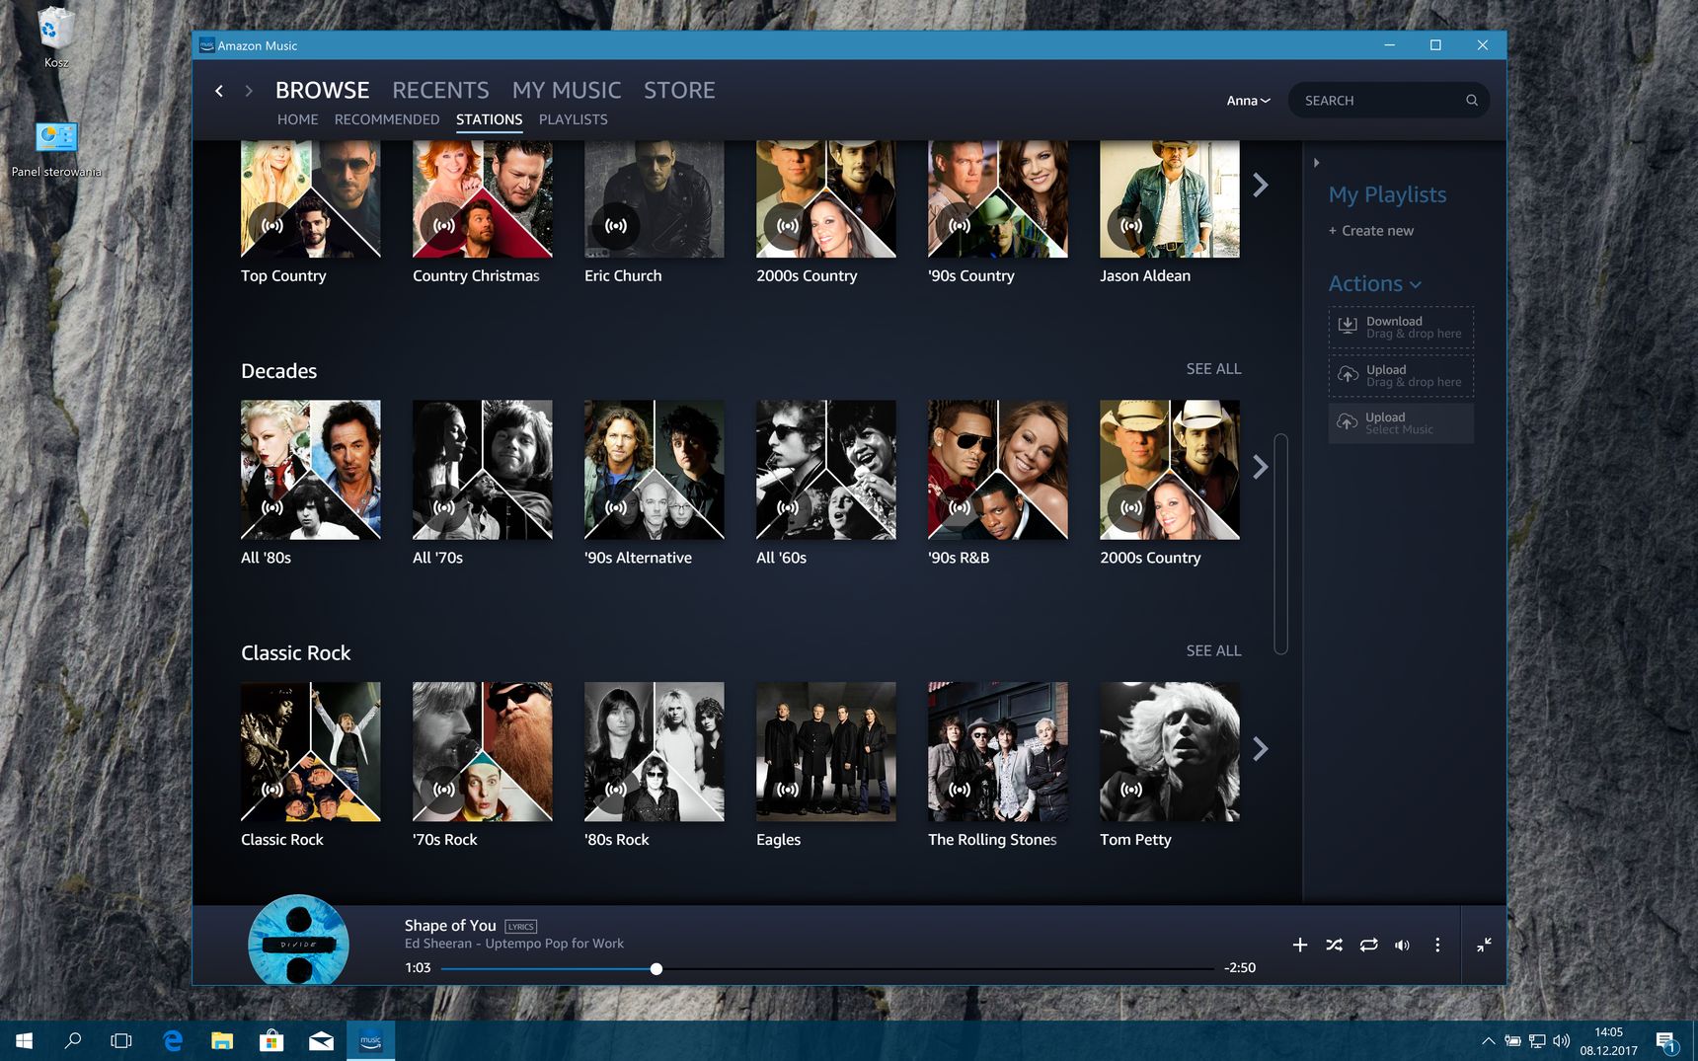Image resolution: width=1698 pixels, height=1061 pixels.
Task: Open the Action Center notifications
Action: (1667, 1041)
